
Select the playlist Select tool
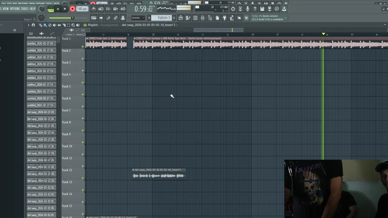click(69, 25)
